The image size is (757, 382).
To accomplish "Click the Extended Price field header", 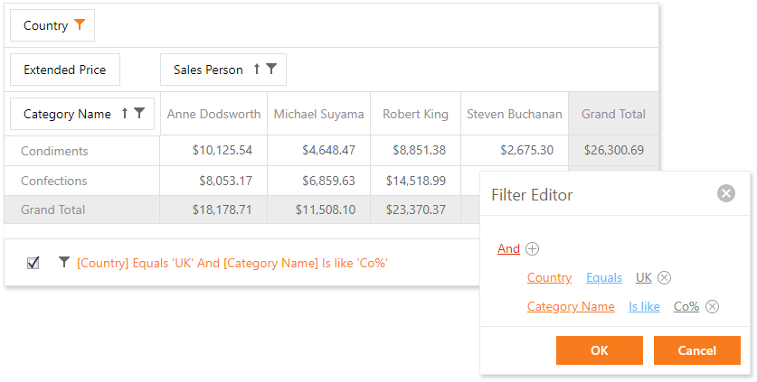I will [x=65, y=70].
